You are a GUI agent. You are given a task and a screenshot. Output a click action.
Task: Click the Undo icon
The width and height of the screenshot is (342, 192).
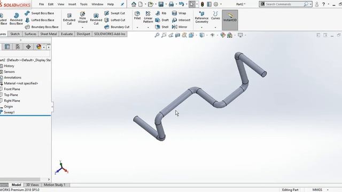(x=181, y=4)
